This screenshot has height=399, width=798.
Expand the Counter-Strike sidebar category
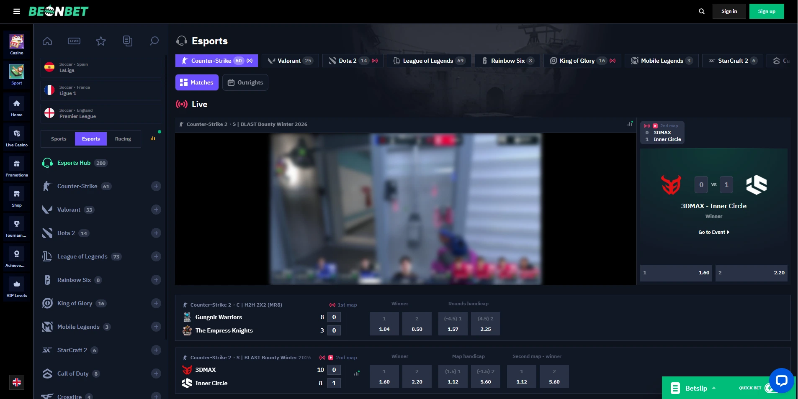click(x=156, y=186)
